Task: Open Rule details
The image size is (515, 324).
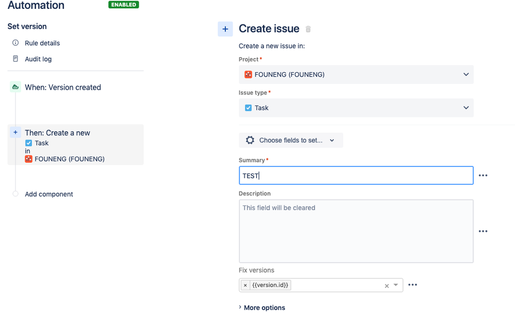Action: click(42, 43)
